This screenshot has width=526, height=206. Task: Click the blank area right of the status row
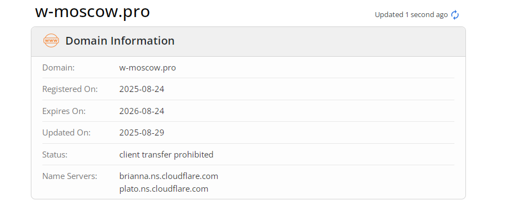tap(334, 155)
